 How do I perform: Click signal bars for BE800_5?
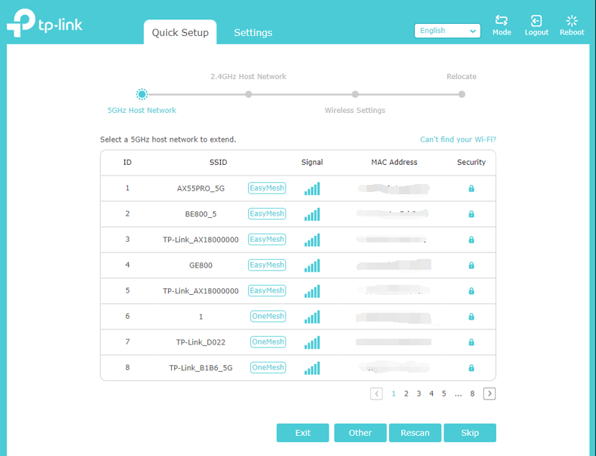(312, 214)
